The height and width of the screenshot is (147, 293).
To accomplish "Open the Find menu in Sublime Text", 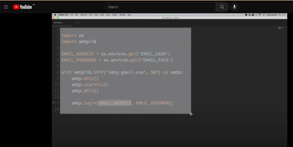I will click(x=91, y=15).
